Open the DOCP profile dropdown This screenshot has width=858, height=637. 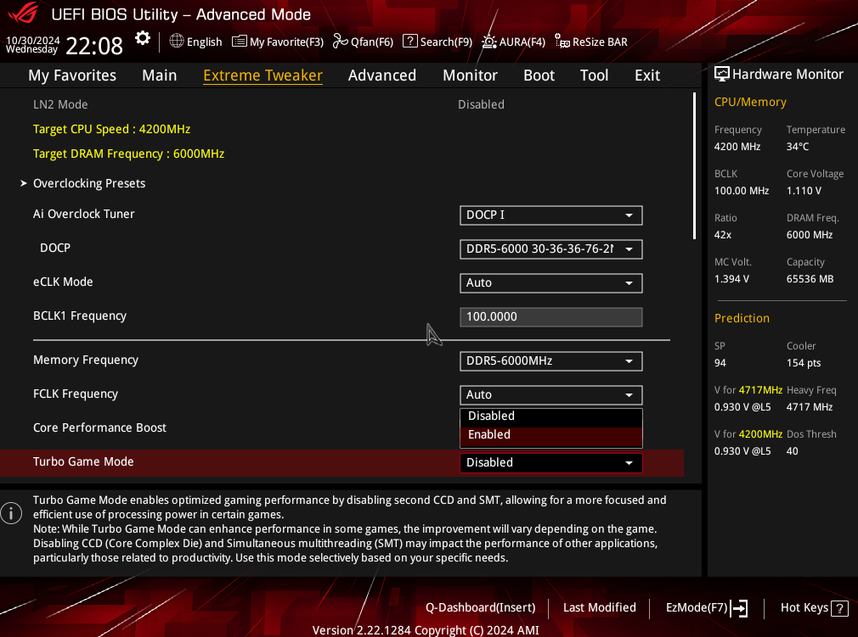click(551, 249)
